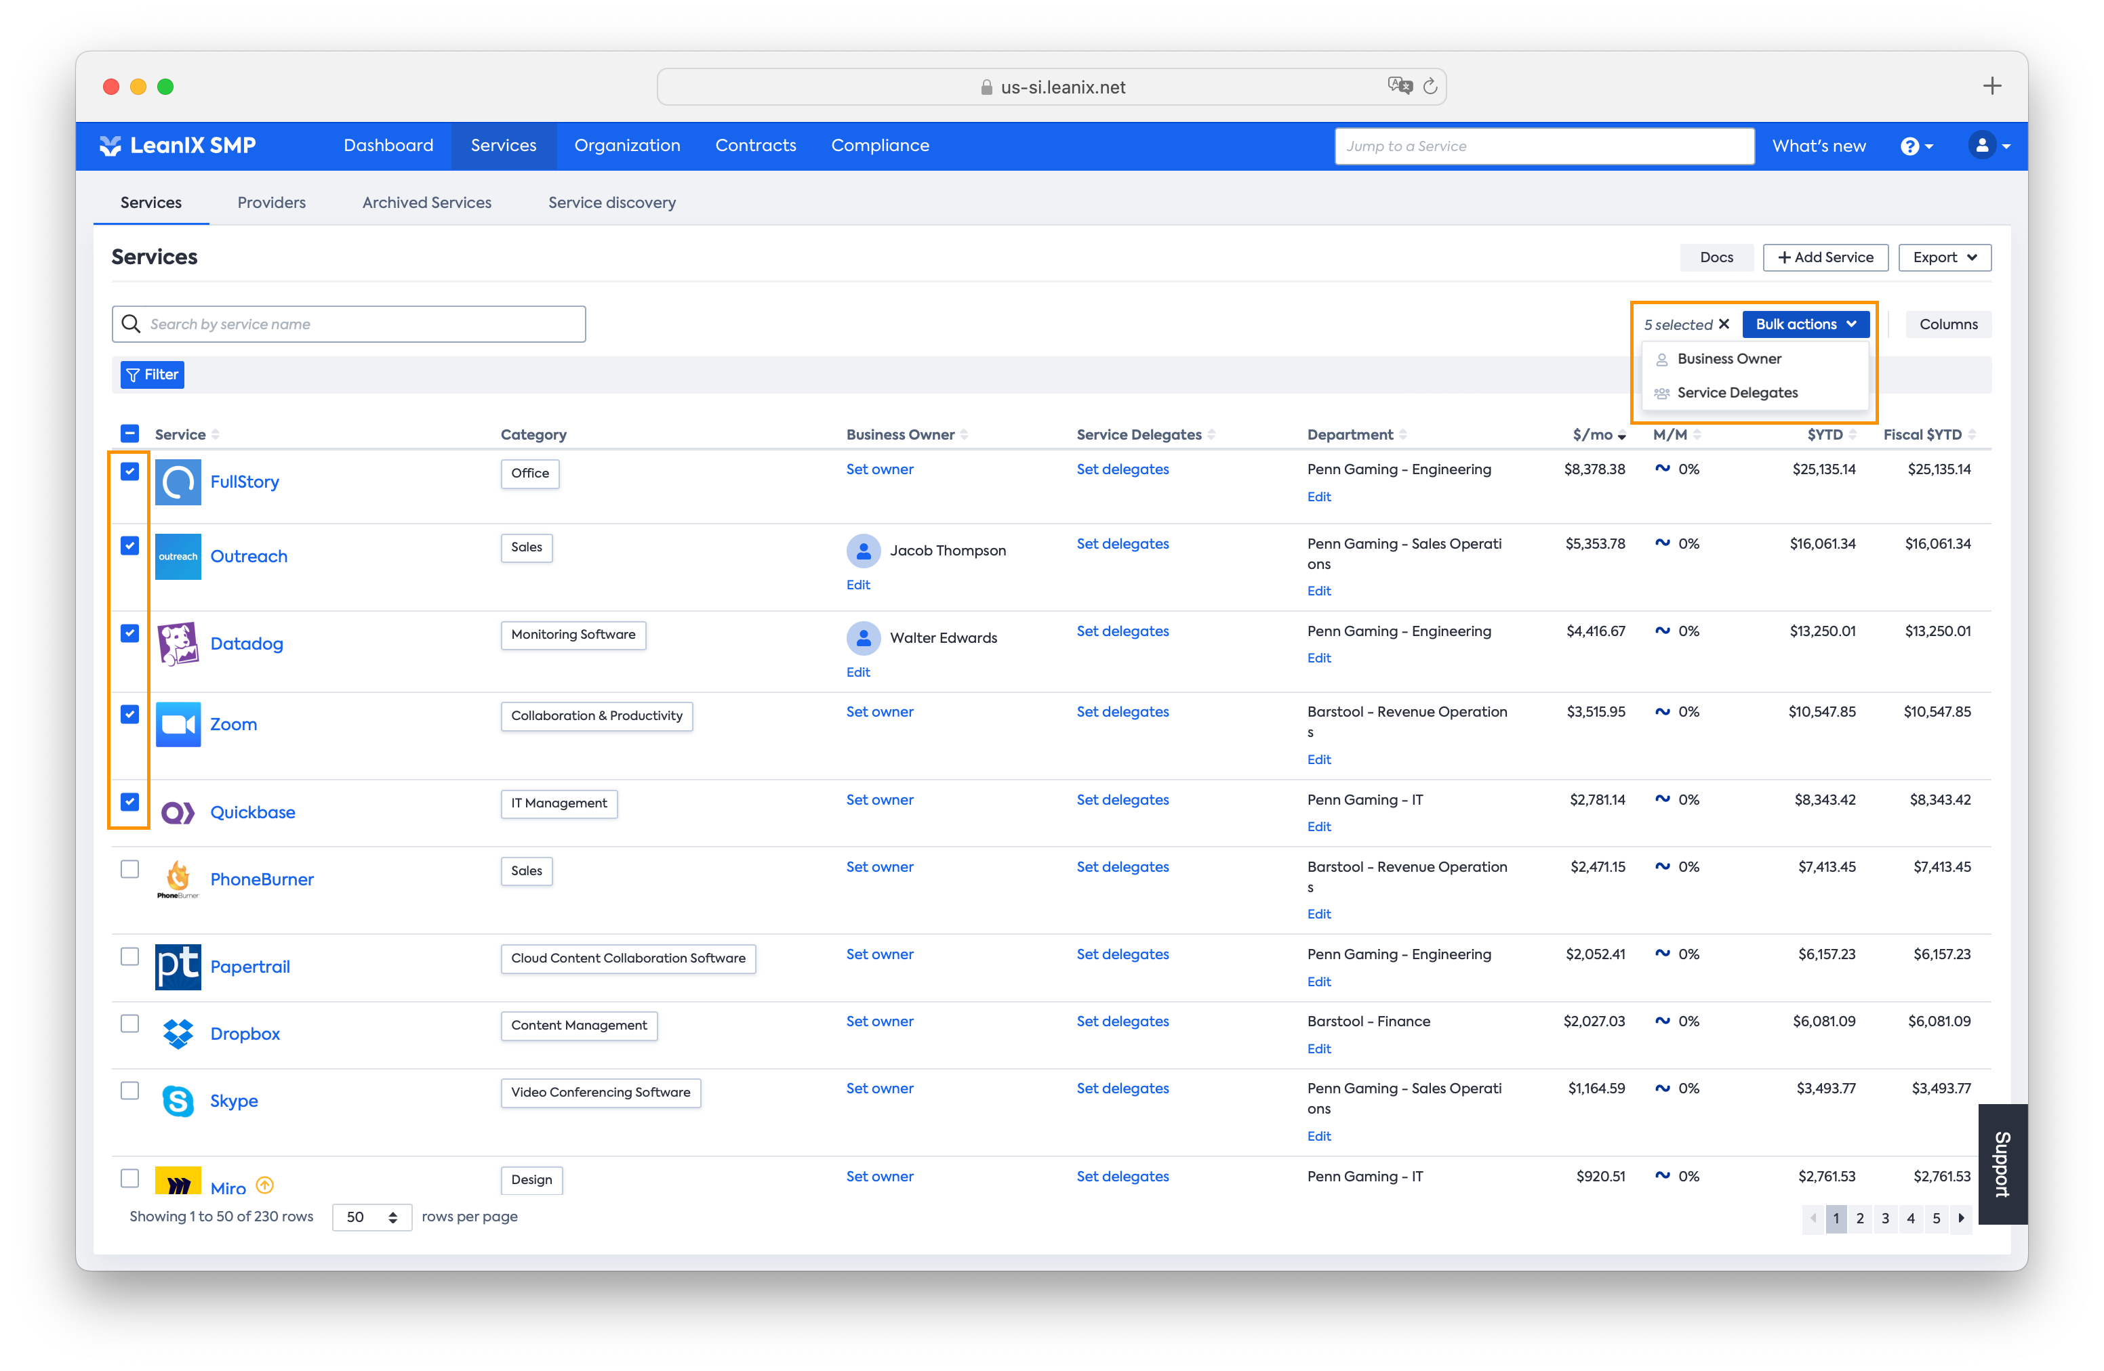Screen dimensions: 2104x1371
Task: Open the Datadog dog logo
Action: click(178, 644)
